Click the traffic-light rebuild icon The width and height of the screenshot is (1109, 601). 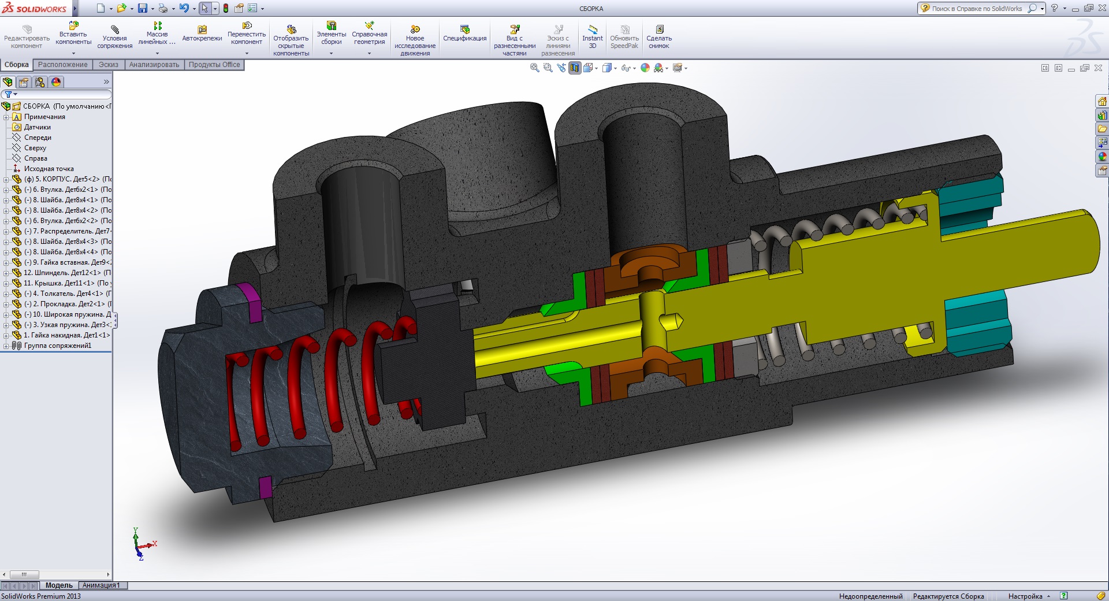tap(226, 8)
